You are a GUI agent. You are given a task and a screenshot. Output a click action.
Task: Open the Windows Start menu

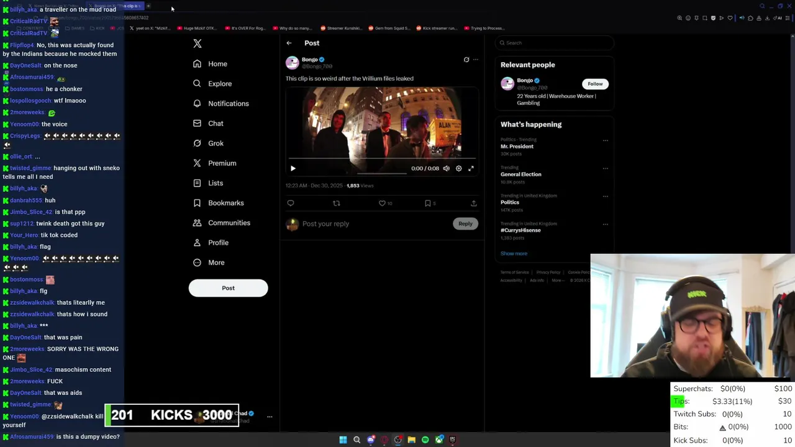(x=343, y=440)
